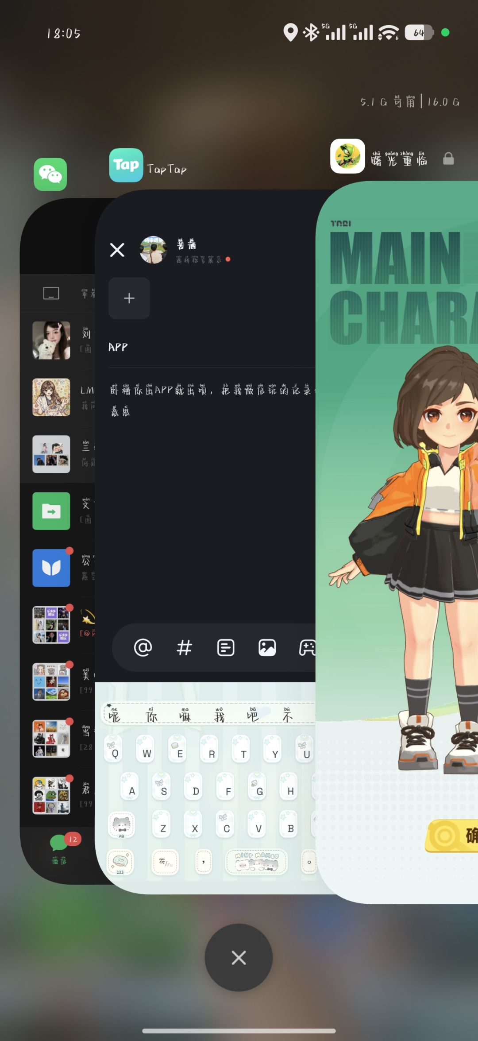The image size is (478, 1041).
Task: Tap the 123 donut number key
Action: click(120, 862)
